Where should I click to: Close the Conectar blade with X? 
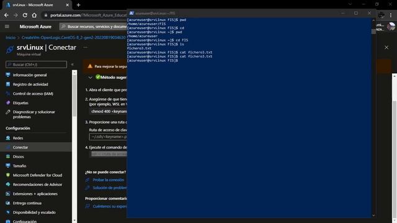click(x=386, y=47)
